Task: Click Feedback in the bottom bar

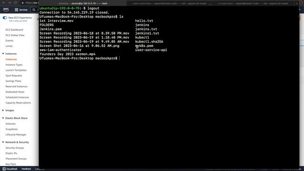Action: pyautogui.click(x=26, y=169)
